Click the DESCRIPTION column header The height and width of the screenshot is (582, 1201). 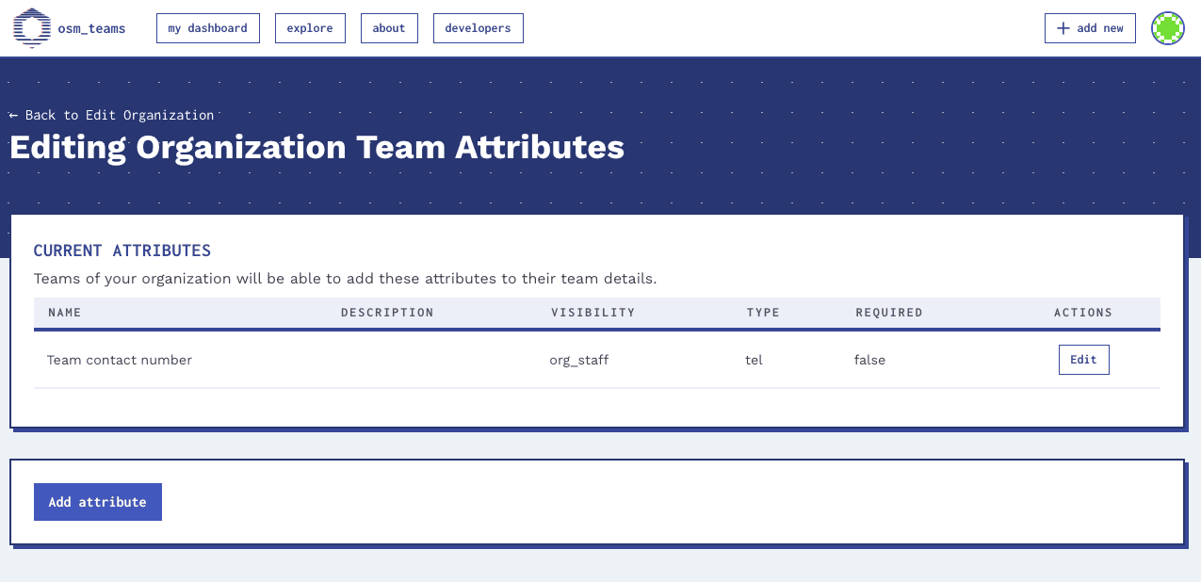[x=387, y=312]
